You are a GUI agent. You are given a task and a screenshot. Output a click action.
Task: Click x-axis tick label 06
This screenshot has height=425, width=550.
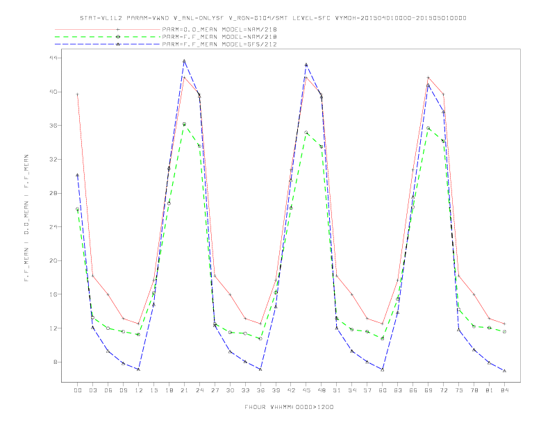pyautogui.click(x=108, y=390)
